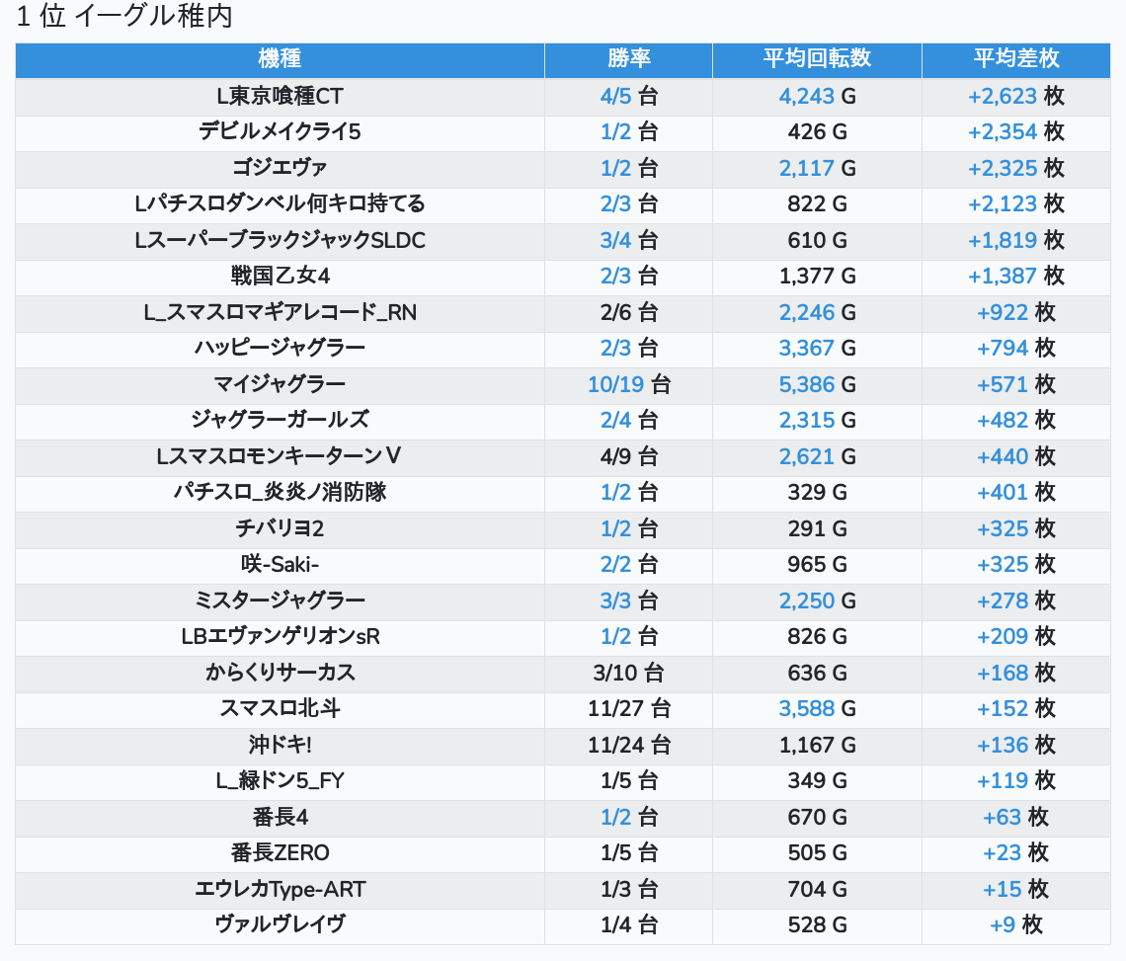Click the ジャグラーガールズ machine name
Image resolution: width=1126 pixels, height=961 pixels.
(280, 420)
